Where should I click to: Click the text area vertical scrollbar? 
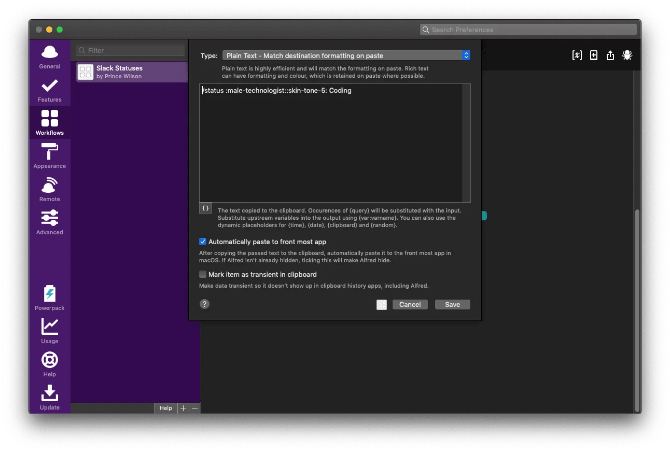467,143
